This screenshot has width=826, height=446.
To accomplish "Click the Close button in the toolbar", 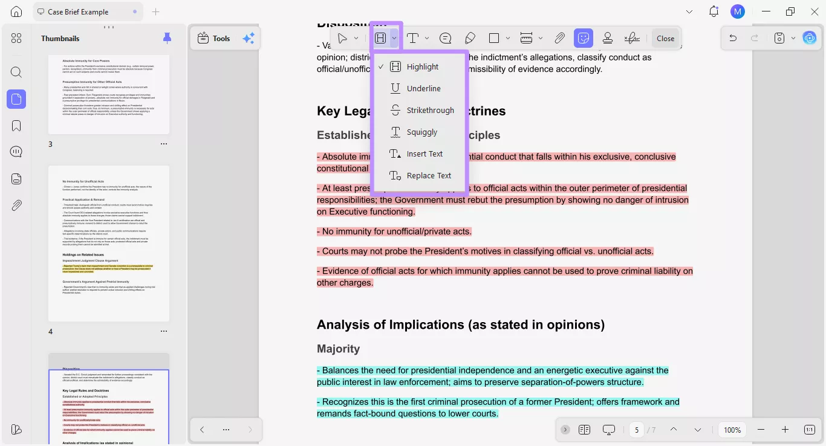I will (x=665, y=37).
